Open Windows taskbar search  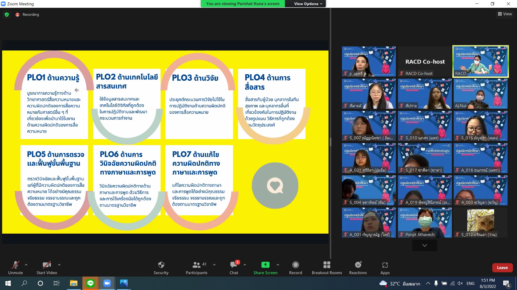(24, 283)
